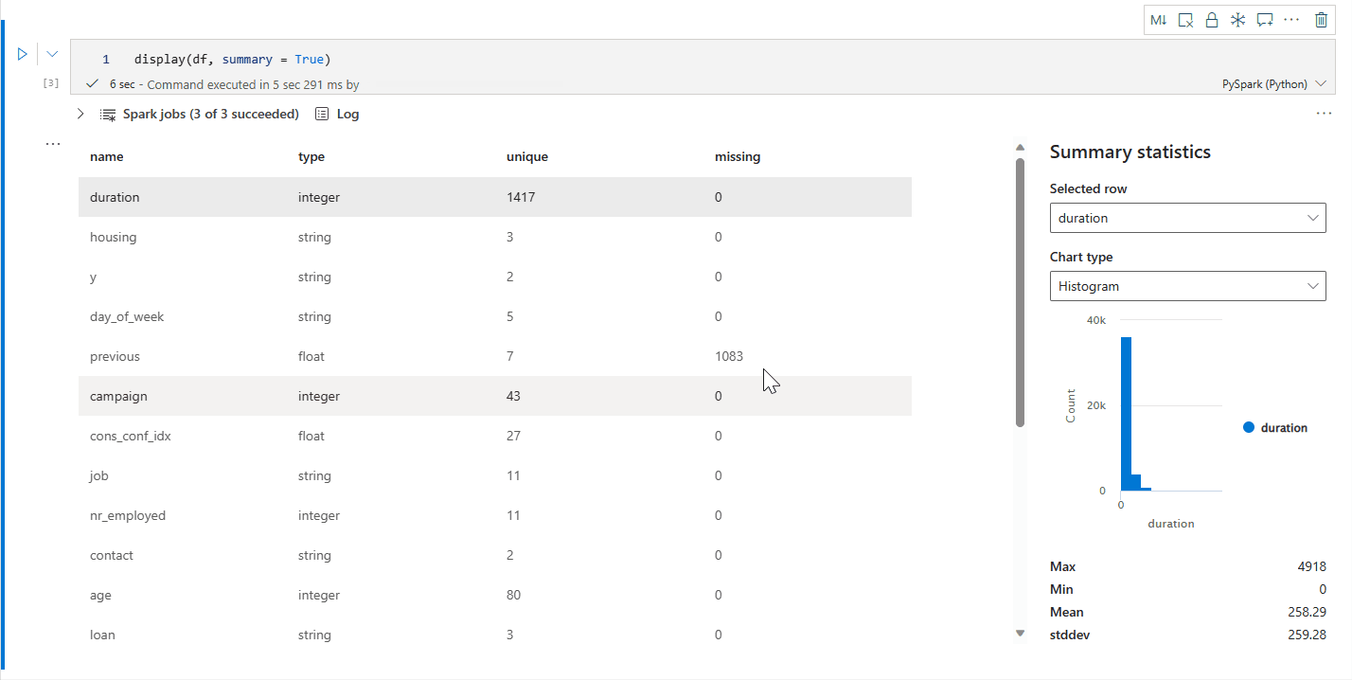Open the Selected row dropdown showing duration
The image size is (1352, 680).
click(x=1188, y=218)
